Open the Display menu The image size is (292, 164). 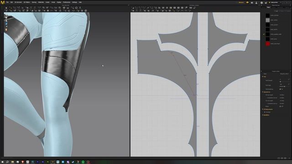pyautogui.click(x=59, y=2)
